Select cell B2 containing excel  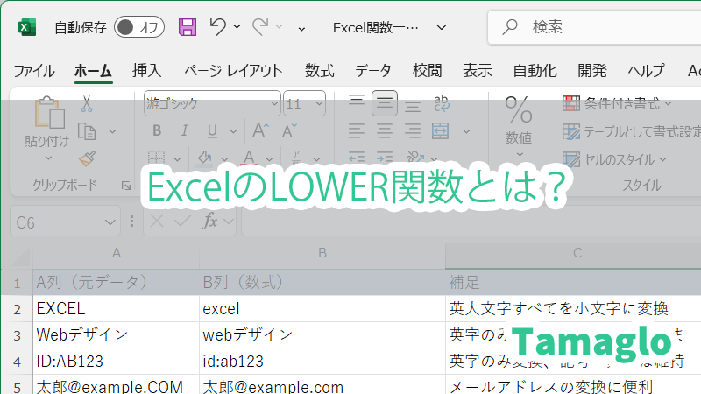(x=322, y=308)
